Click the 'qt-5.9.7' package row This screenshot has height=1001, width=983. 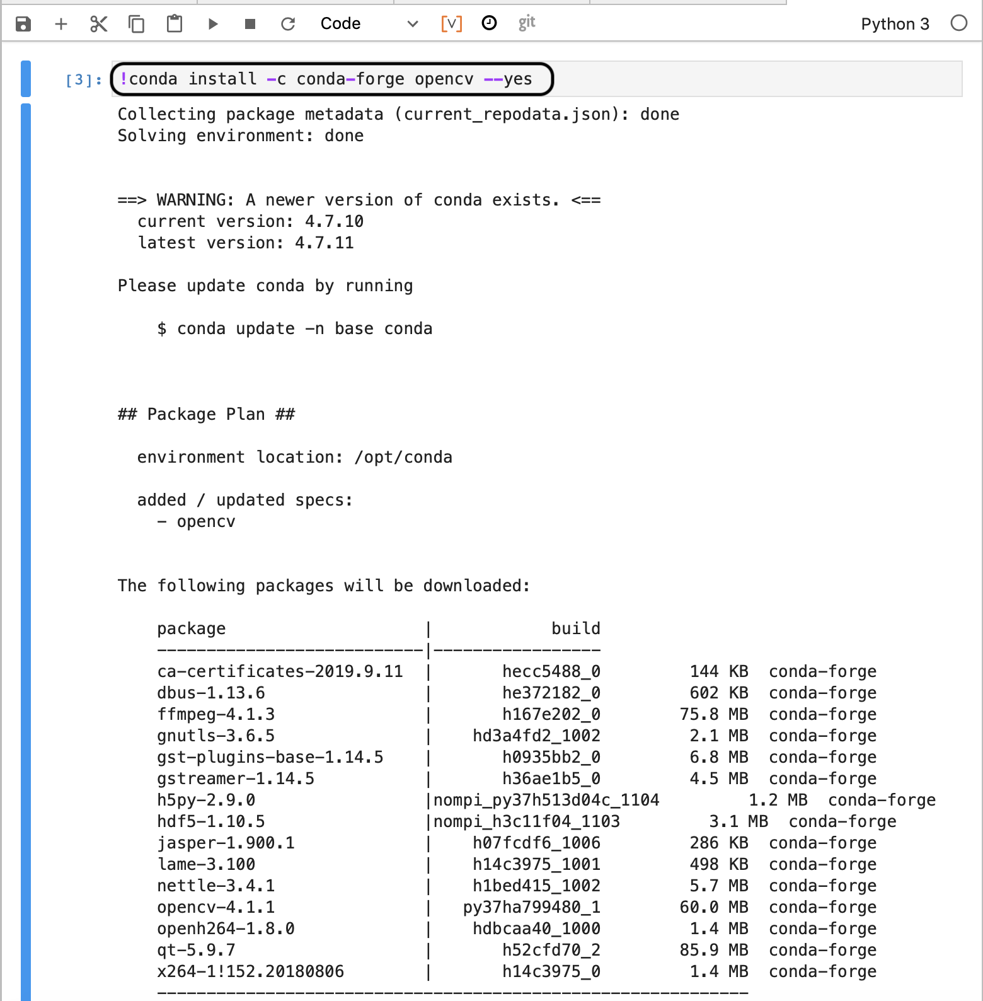click(517, 950)
